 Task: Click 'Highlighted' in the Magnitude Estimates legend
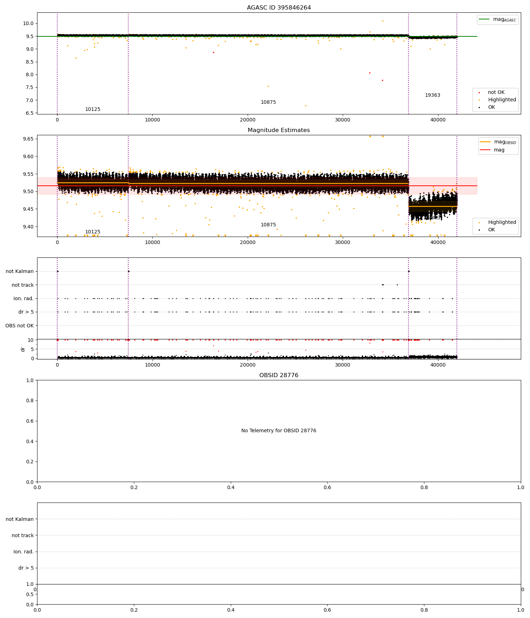[x=502, y=222]
